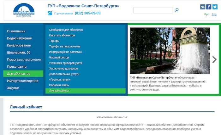This screenshot has width=221, height=135.
Task: Switch language to Рус
Action: (206, 14)
